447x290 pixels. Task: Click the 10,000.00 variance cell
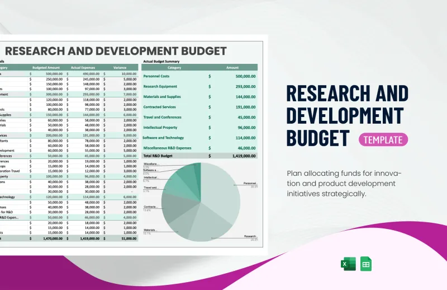click(x=129, y=74)
